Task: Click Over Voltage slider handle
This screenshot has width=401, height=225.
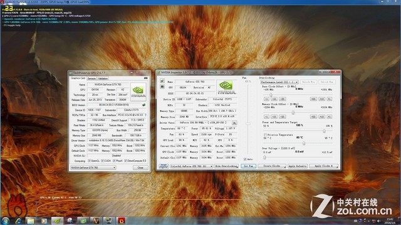Action: click(x=264, y=157)
